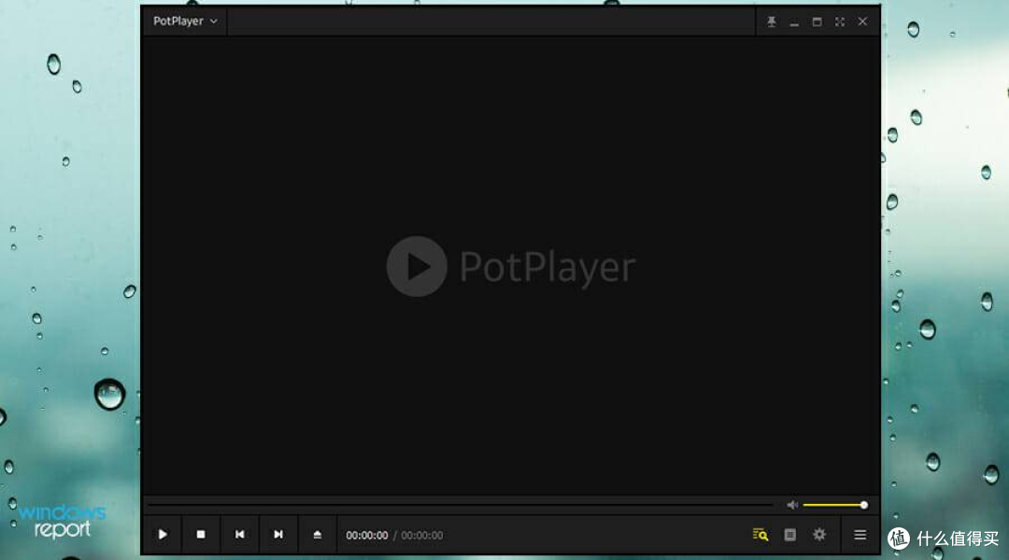Maximize the PotPlayer window
Screen dimensions: 1009x560
point(817,21)
